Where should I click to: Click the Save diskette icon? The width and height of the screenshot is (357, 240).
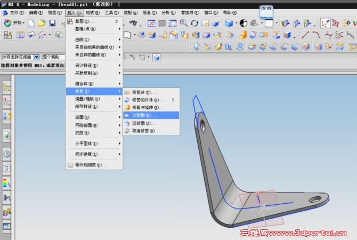click(52, 23)
